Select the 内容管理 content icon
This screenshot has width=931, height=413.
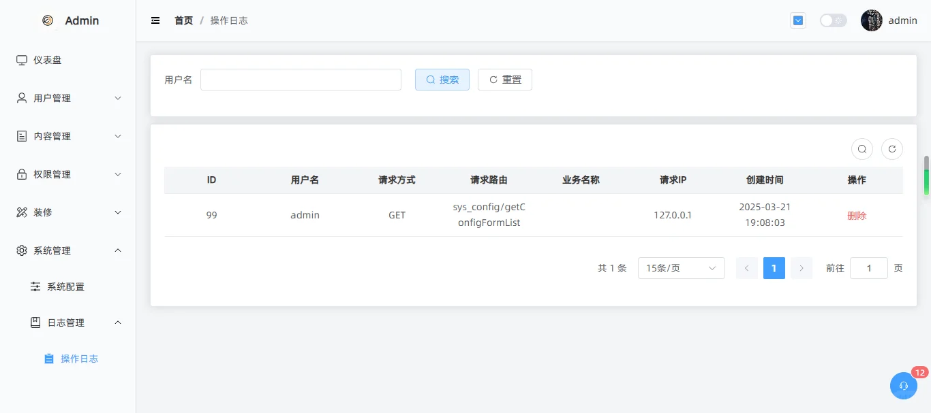click(20, 136)
